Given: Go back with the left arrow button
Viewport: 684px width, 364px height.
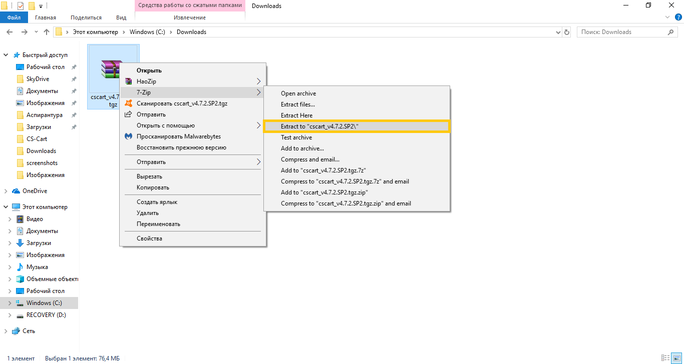Looking at the screenshot, I should [x=10, y=32].
